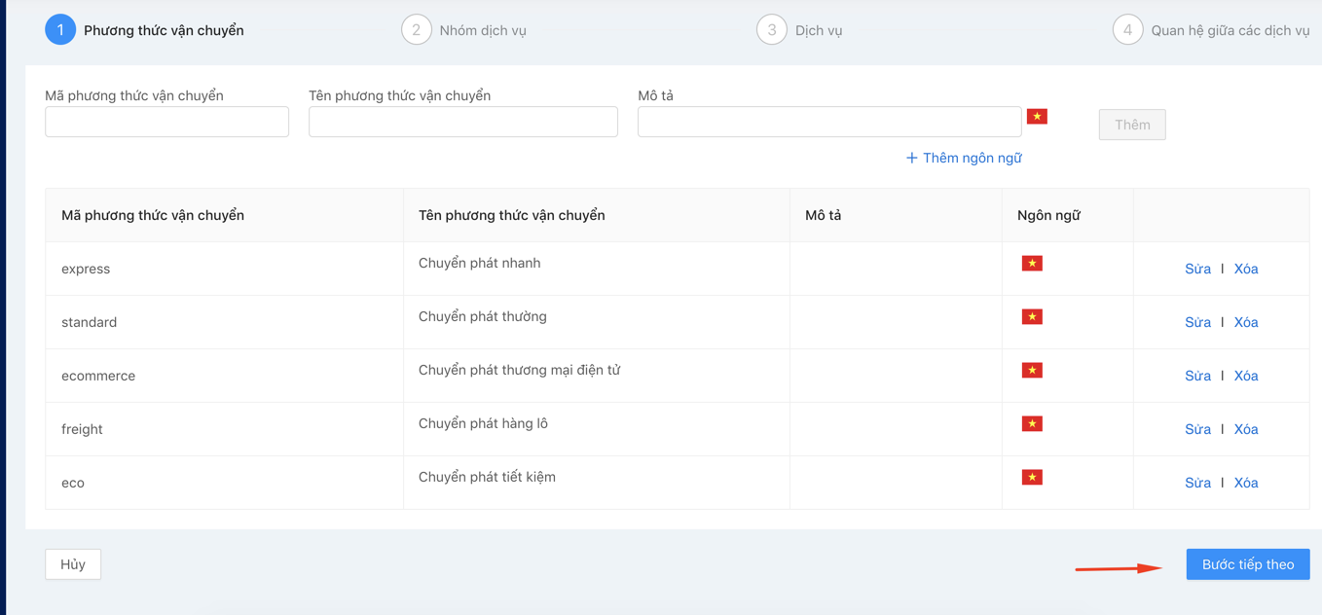This screenshot has height=615, width=1322.
Task: Click the flag icon in the ecommerce row
Action: click(1032, 371)
